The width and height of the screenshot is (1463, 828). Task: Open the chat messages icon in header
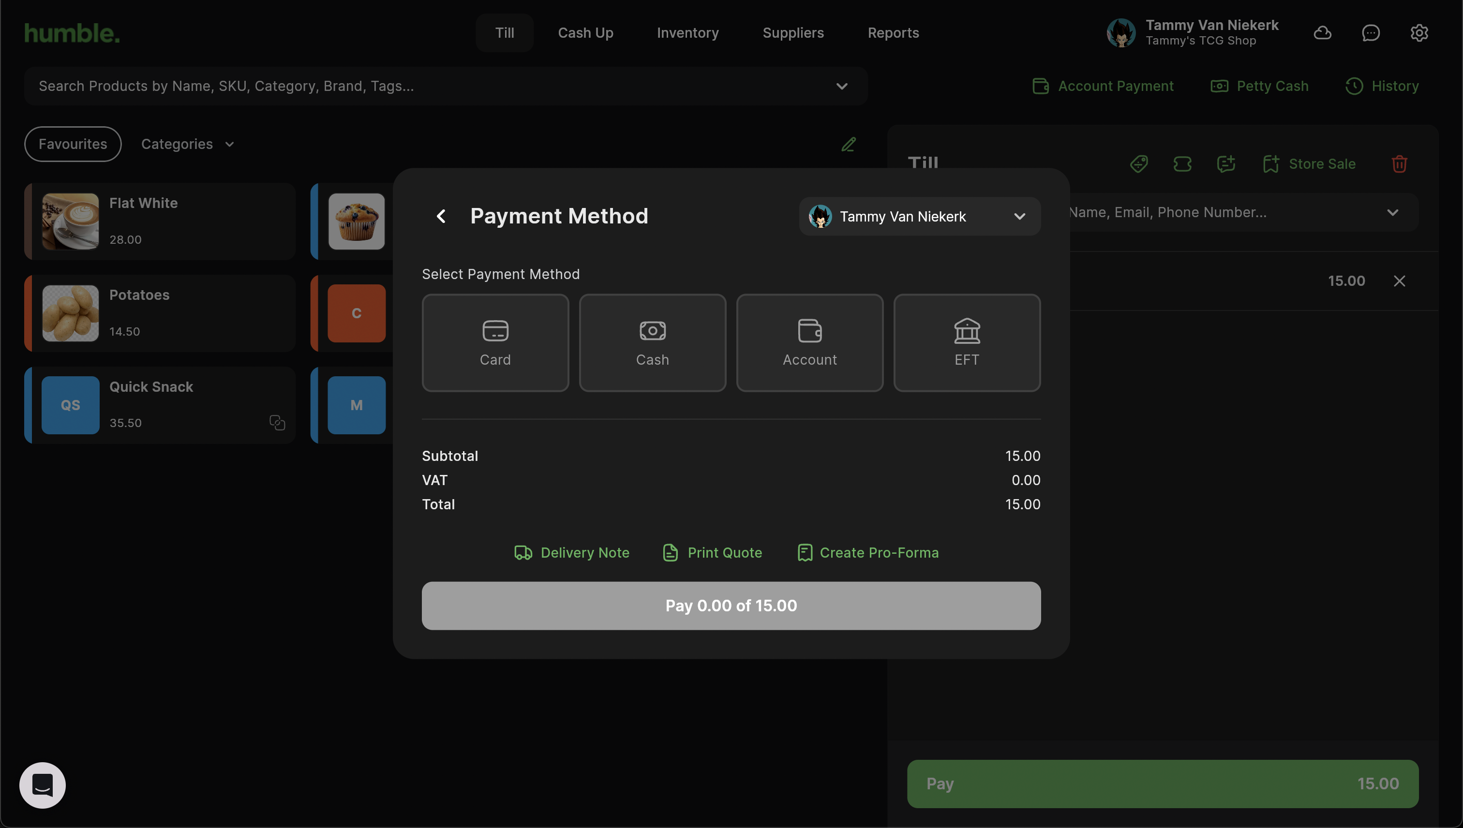click(1370, 33)
